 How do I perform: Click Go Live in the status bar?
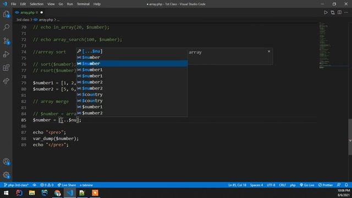(307, 185)
